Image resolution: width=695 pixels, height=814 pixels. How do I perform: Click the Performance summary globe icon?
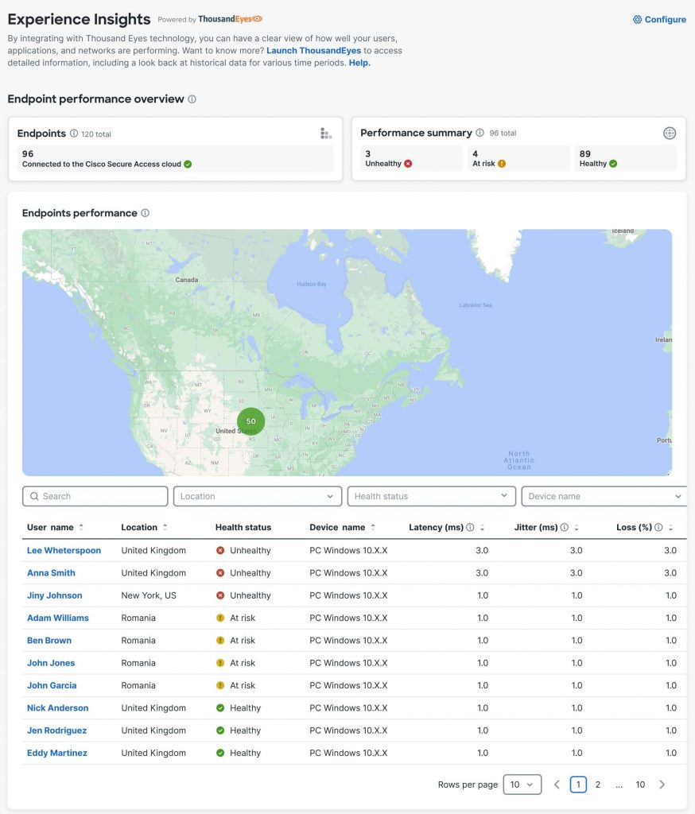670,133
